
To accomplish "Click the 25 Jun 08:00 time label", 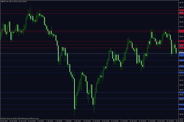I will click(x=13, y=121).
